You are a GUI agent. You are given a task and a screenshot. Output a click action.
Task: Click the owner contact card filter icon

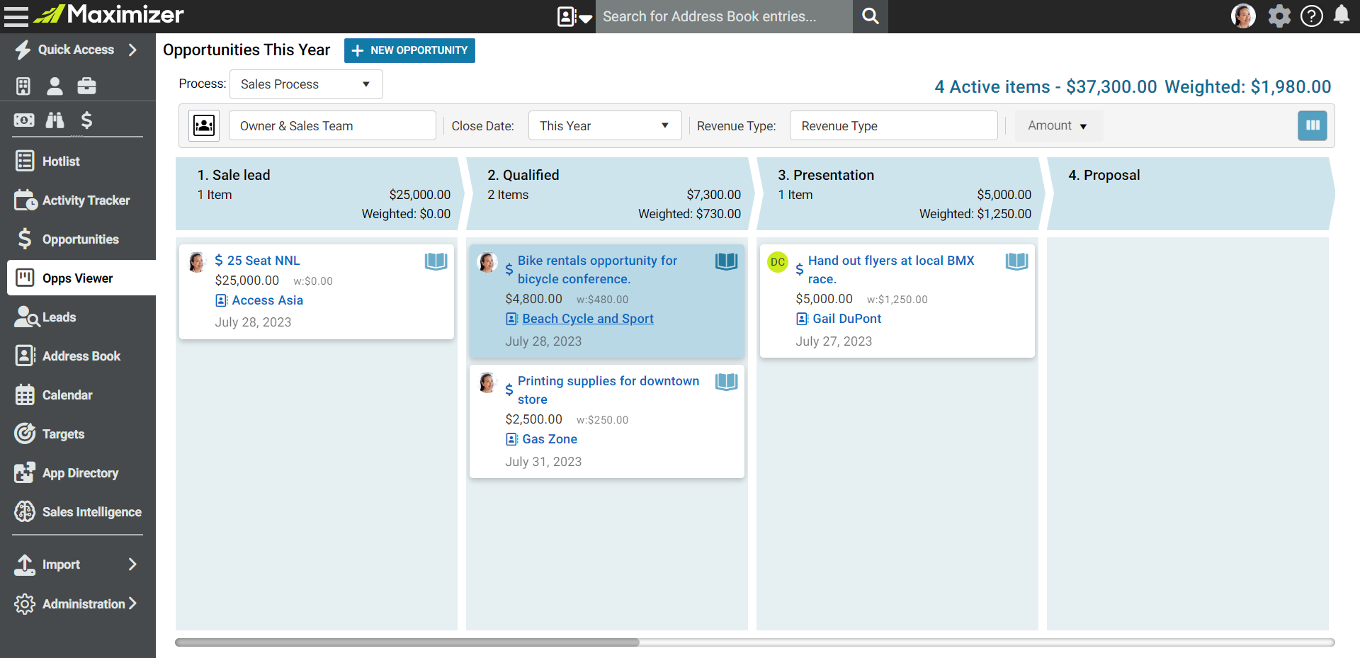[204, 126]
